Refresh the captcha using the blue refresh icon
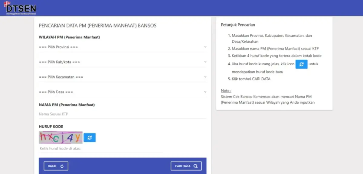This screenshot has width=363, height=174. click(x=90, y=137)
